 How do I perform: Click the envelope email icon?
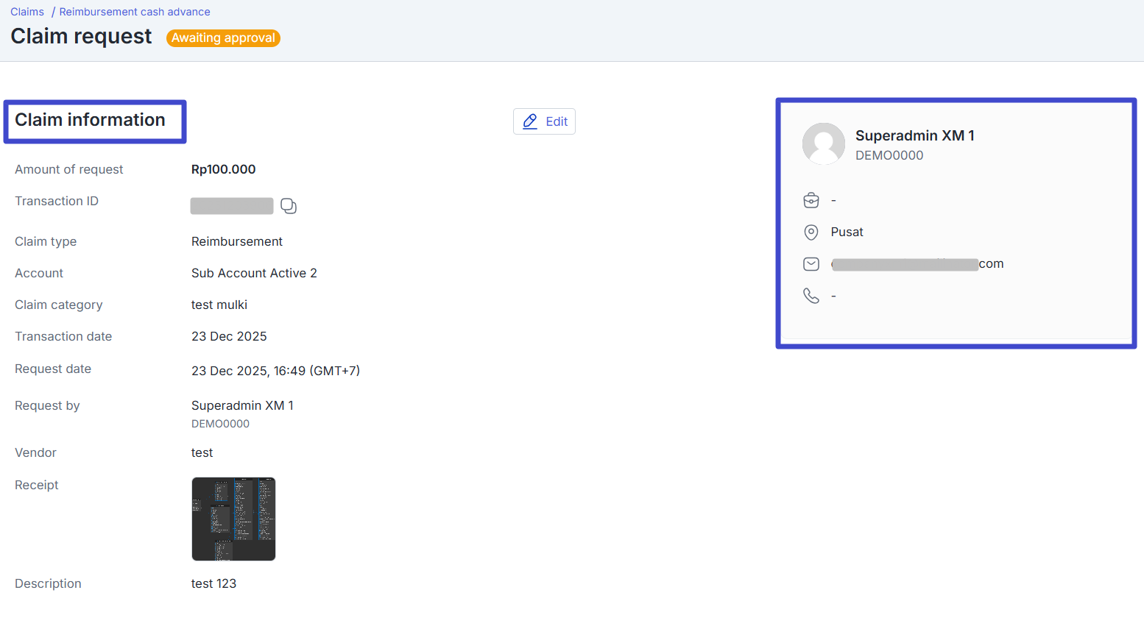click(811, 264)
